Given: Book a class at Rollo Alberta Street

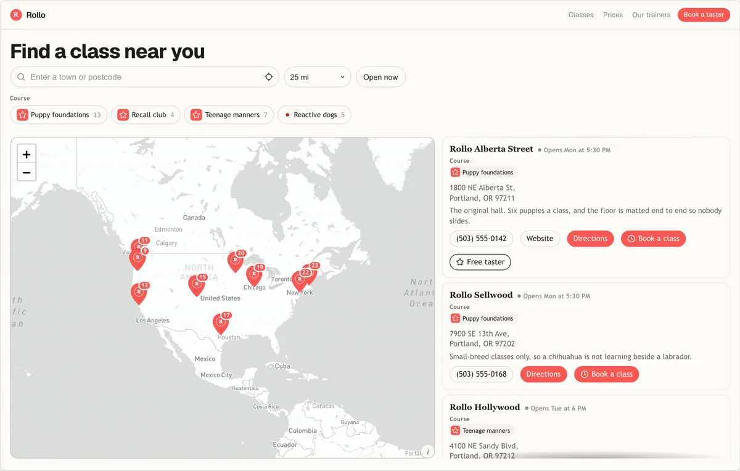Looking at the screenshot, I should [653, 239].
